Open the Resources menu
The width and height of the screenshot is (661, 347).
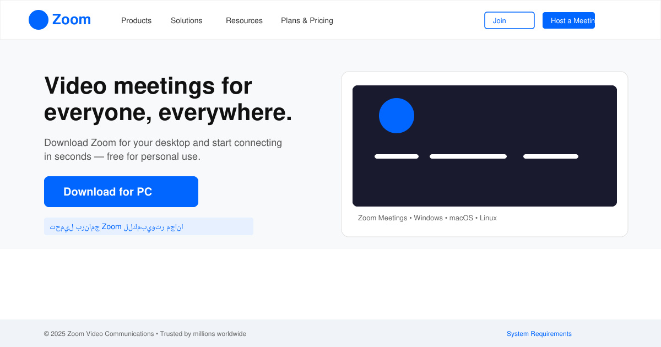(x=244, y=20)
